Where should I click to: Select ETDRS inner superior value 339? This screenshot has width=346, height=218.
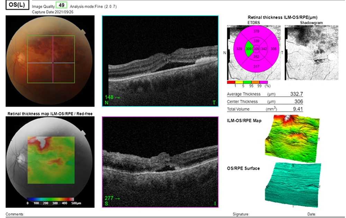pyautogui.click(x=256, y=41)
